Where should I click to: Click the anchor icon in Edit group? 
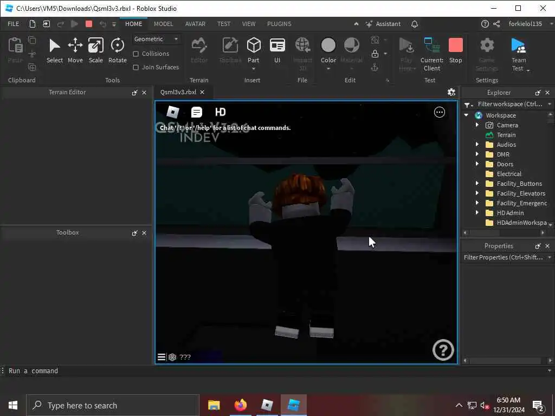[x=375, y=67]
